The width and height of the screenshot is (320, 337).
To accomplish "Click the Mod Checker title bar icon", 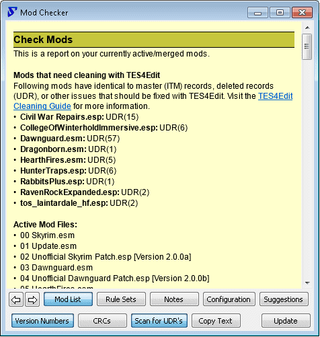I will [x=12, y=12].
